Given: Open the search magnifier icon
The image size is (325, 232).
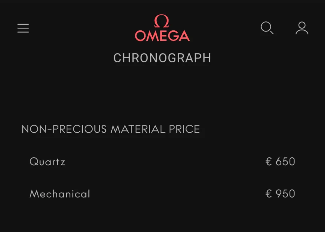Looking at the screenshot, I should [x=267, y=28].
